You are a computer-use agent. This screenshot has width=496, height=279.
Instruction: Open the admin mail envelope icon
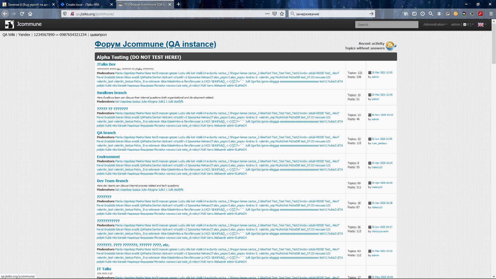pyautogui.click(x=465, y=25)
